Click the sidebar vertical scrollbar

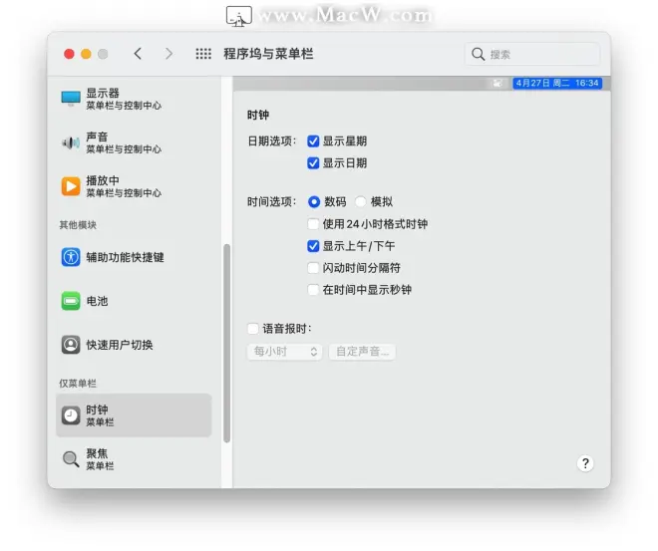[x=227, y=344]
